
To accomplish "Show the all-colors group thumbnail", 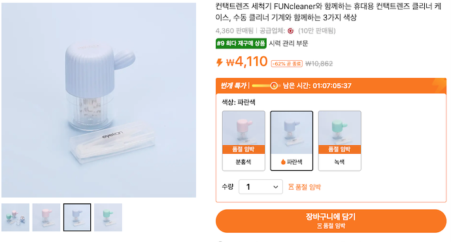I will 15,217.
